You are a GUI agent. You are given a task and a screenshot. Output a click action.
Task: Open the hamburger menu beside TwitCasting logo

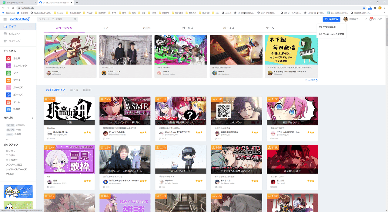click(5, 19)
